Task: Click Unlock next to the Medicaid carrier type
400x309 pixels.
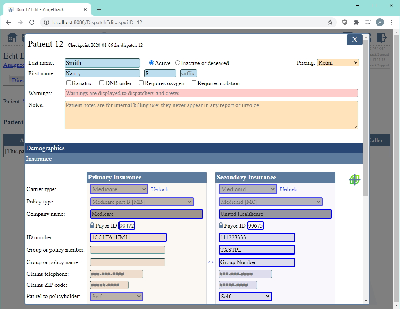Action: pyautogui.click(x=288, y=189)
